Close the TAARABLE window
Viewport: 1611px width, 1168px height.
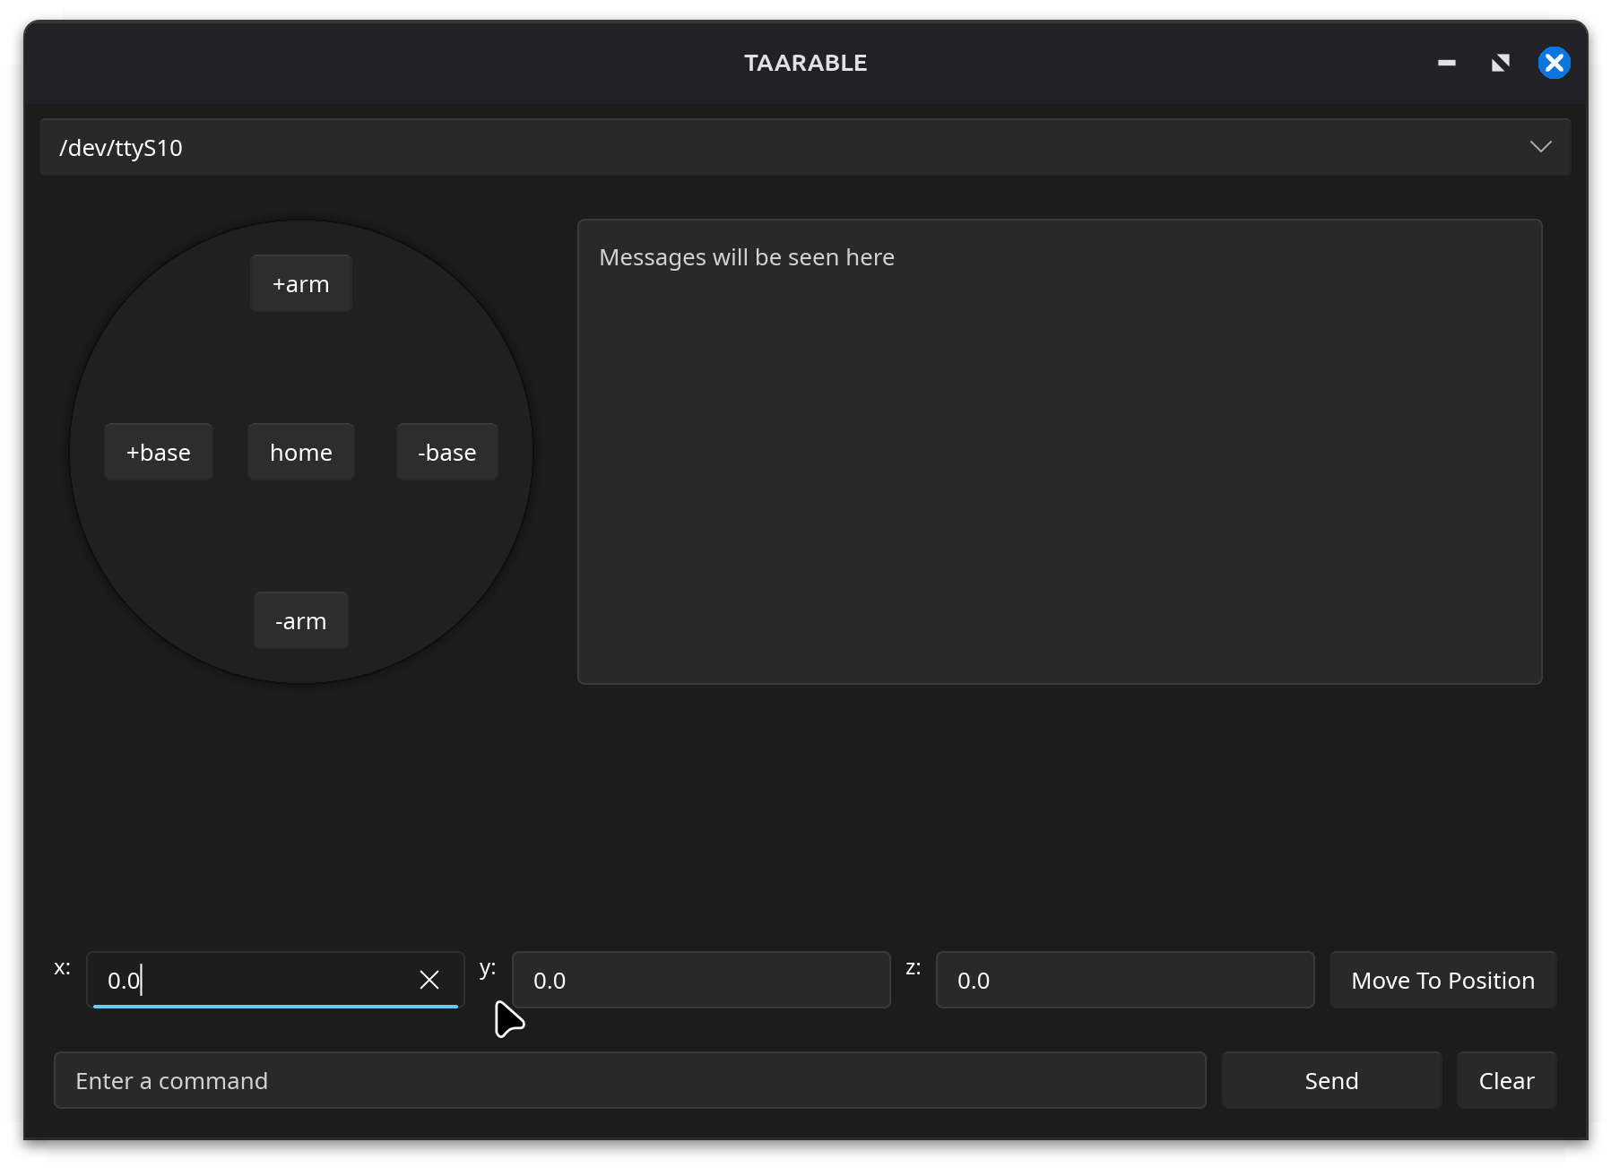point(1555,63)
